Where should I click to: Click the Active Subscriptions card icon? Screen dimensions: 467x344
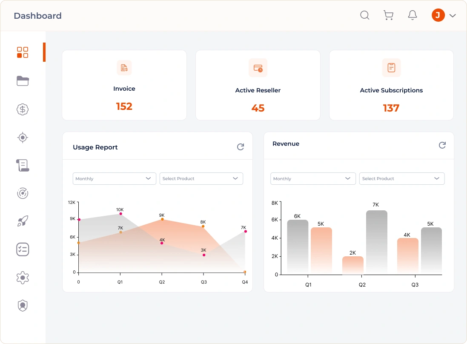(391, 68)
